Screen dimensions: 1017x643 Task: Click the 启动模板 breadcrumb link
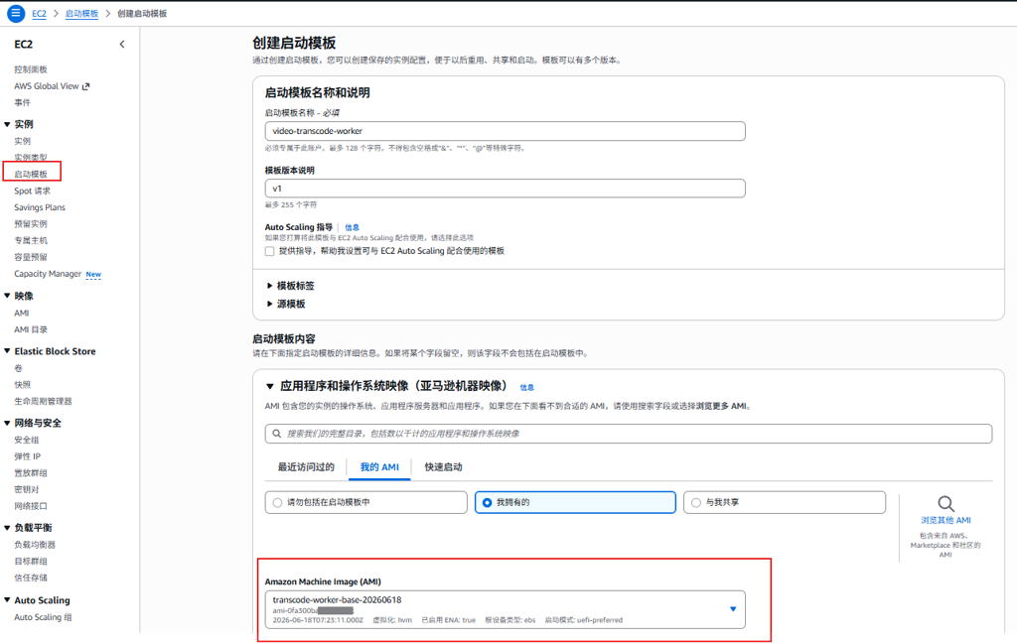point(81,14)
